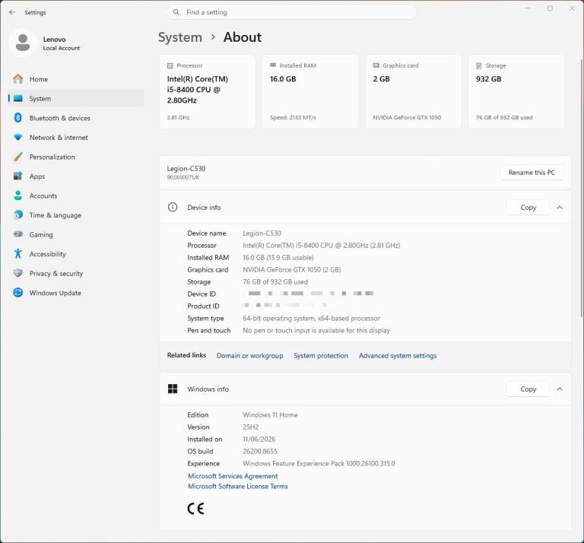The width and height of the screenshot is (584, 543).
Task: Click the Gaming controller icon
Action: pos(18,234)
